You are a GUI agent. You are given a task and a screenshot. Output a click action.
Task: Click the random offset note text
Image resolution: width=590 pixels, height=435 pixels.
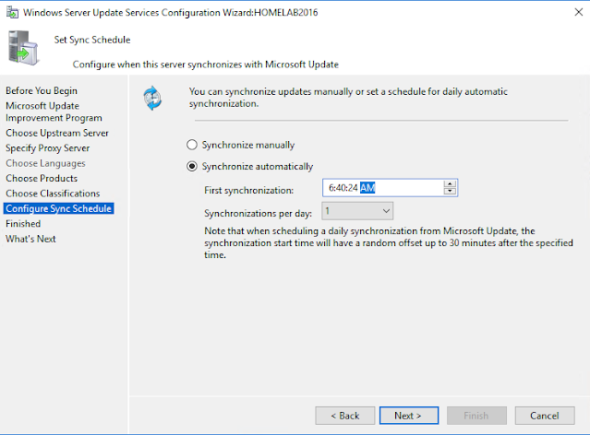point(389,242)
